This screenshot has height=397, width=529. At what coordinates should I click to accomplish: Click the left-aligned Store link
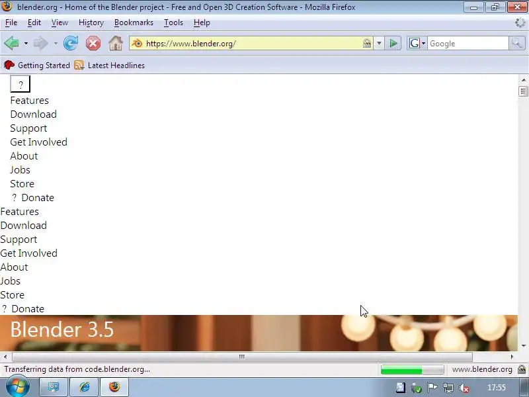[12, 294]
